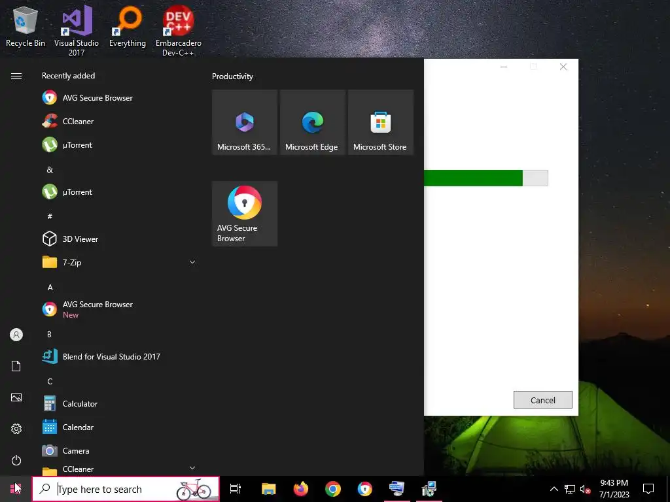Image resolution: width=670 pixels, height=502 pixels.
Task: Open the AVG Secure Browser tile
Action: pyautogui.click(x=245, y=214)
